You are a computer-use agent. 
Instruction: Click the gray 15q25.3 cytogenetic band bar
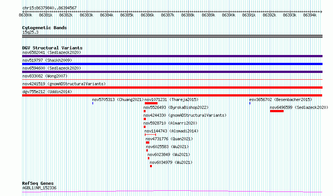click(172, 36)
